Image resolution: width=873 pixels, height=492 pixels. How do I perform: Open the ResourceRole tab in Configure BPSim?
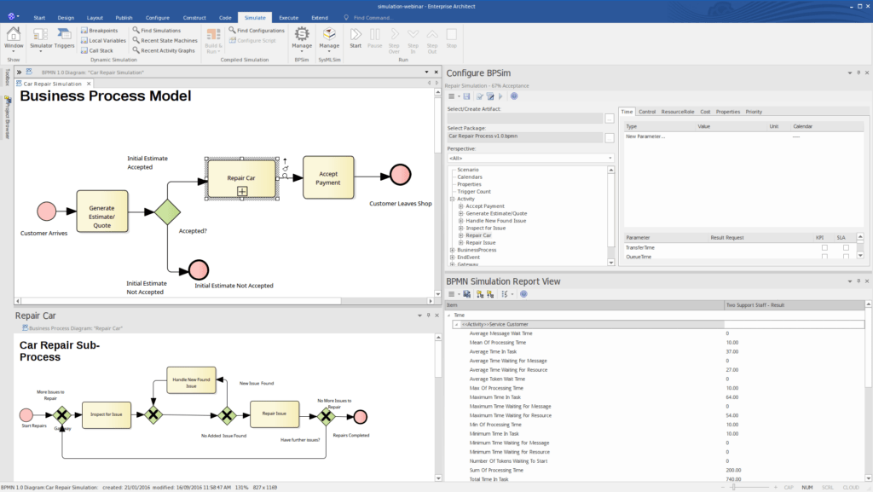click(x=678, y=112)
